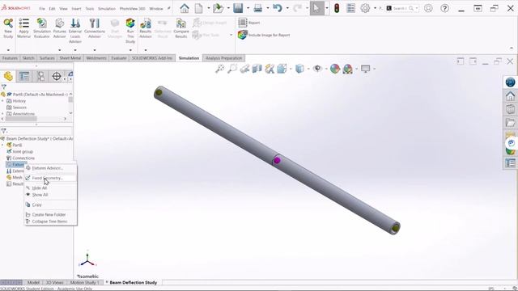Open the Features ribbon tab

(x=10, y=58)
